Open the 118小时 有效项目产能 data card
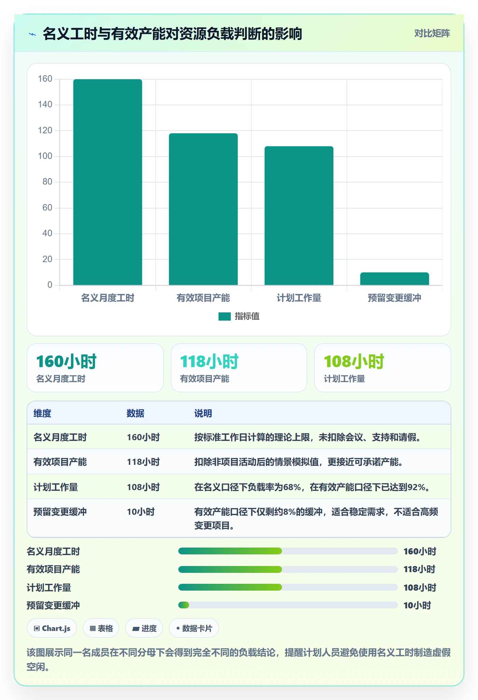The height and width of the screenshot is (700, 478). 239,368
